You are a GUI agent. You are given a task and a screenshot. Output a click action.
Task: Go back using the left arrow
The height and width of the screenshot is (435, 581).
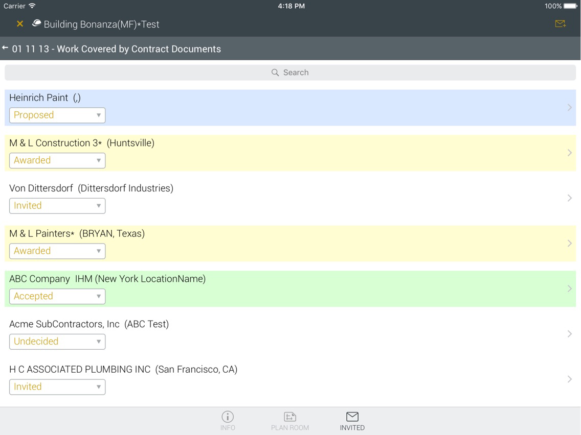[5, 48]
